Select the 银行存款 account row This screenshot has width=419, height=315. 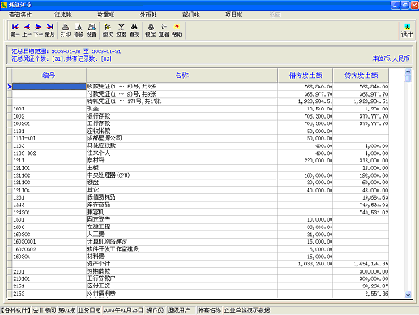tap(200, 116)
